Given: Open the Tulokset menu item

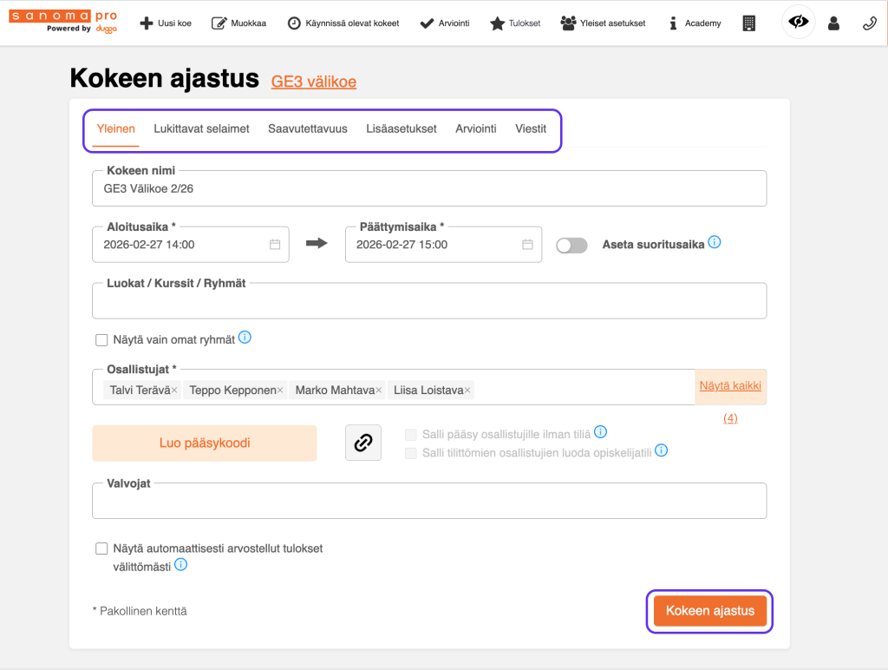Looking at the screenshot, I should tap(515, 23).
